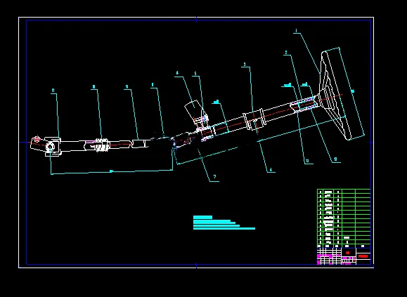This screenshot has width=407, height=297.
Task: Pick part callout number 3
Action: (x=244, y=65)
